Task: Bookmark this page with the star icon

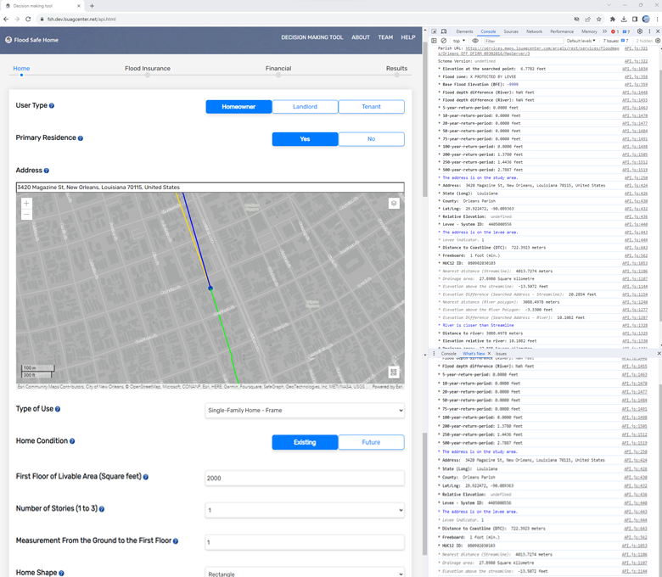Action: pos(598,19)
